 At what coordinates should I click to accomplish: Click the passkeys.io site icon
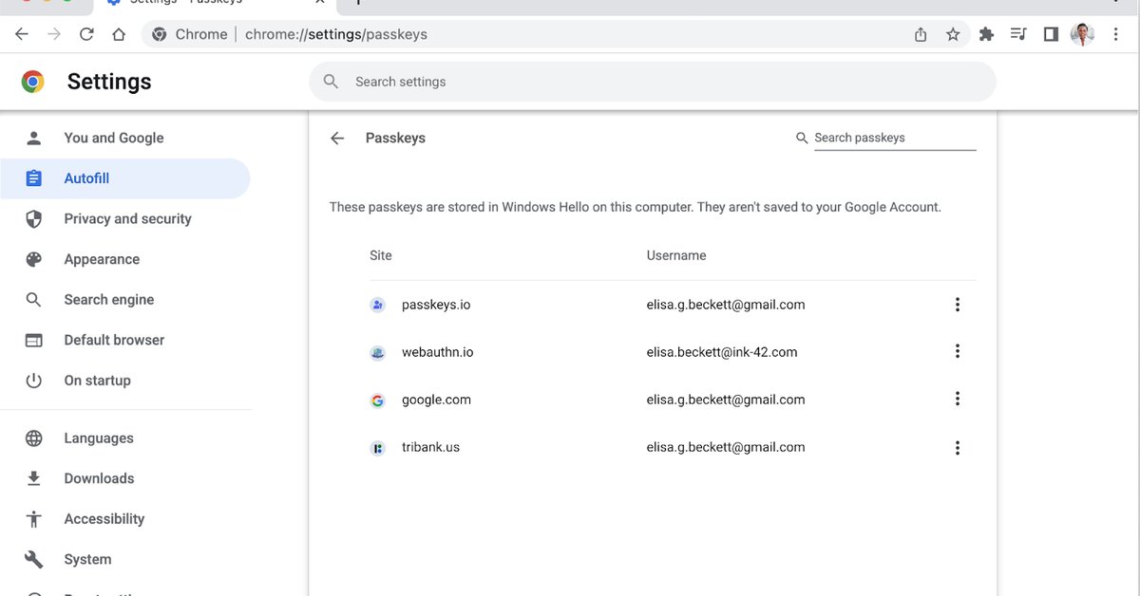pos(378,305)
